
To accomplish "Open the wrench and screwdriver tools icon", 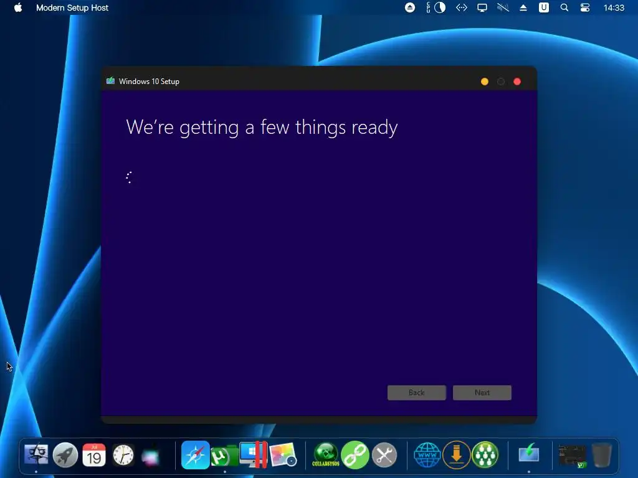I will click(x=384, y=455).
